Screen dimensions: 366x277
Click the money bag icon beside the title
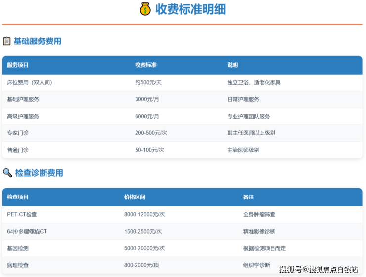[145, 9]
